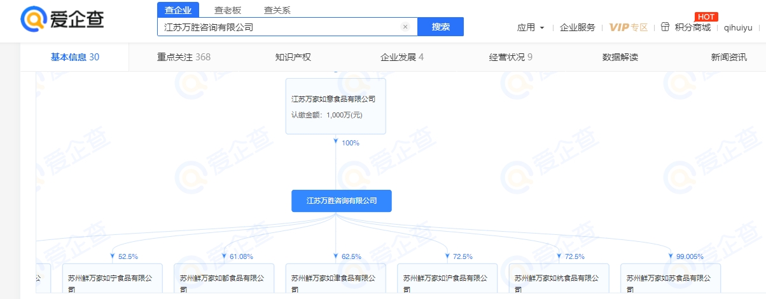The width and height of the screenshot is (766, 299).
Task: Select the 经营状况 9 tab
Action: click(x=510, y=57)
